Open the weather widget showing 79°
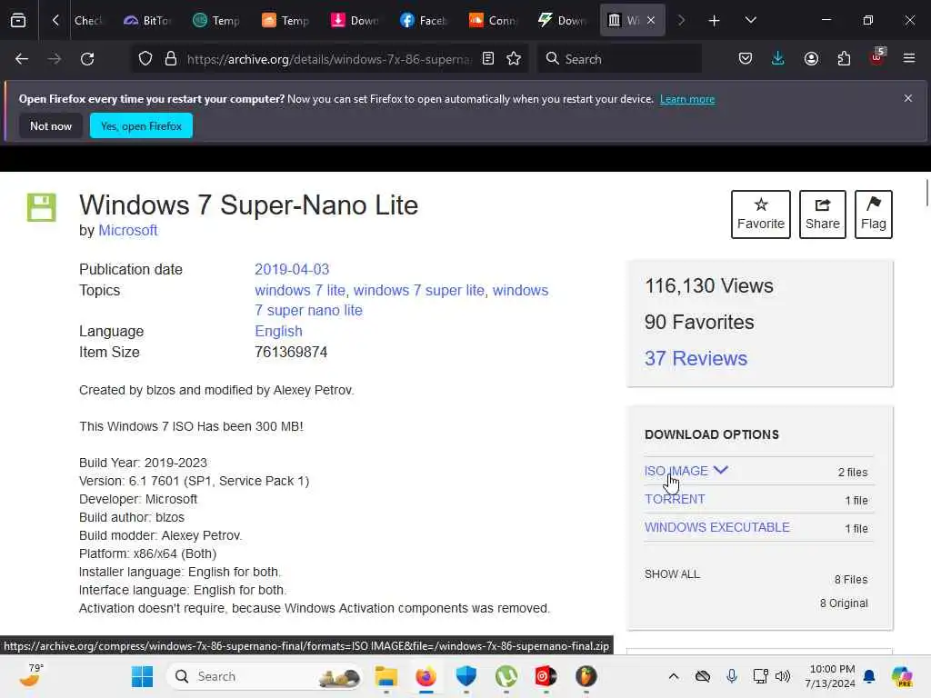 [x=31, y=675]
